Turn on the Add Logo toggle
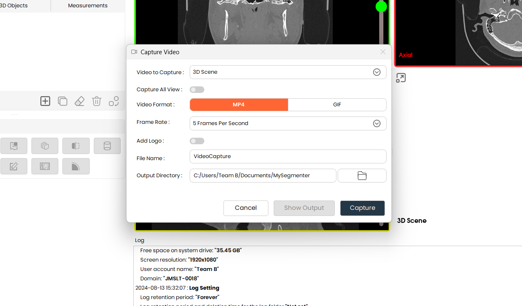 tap(197, 141)
